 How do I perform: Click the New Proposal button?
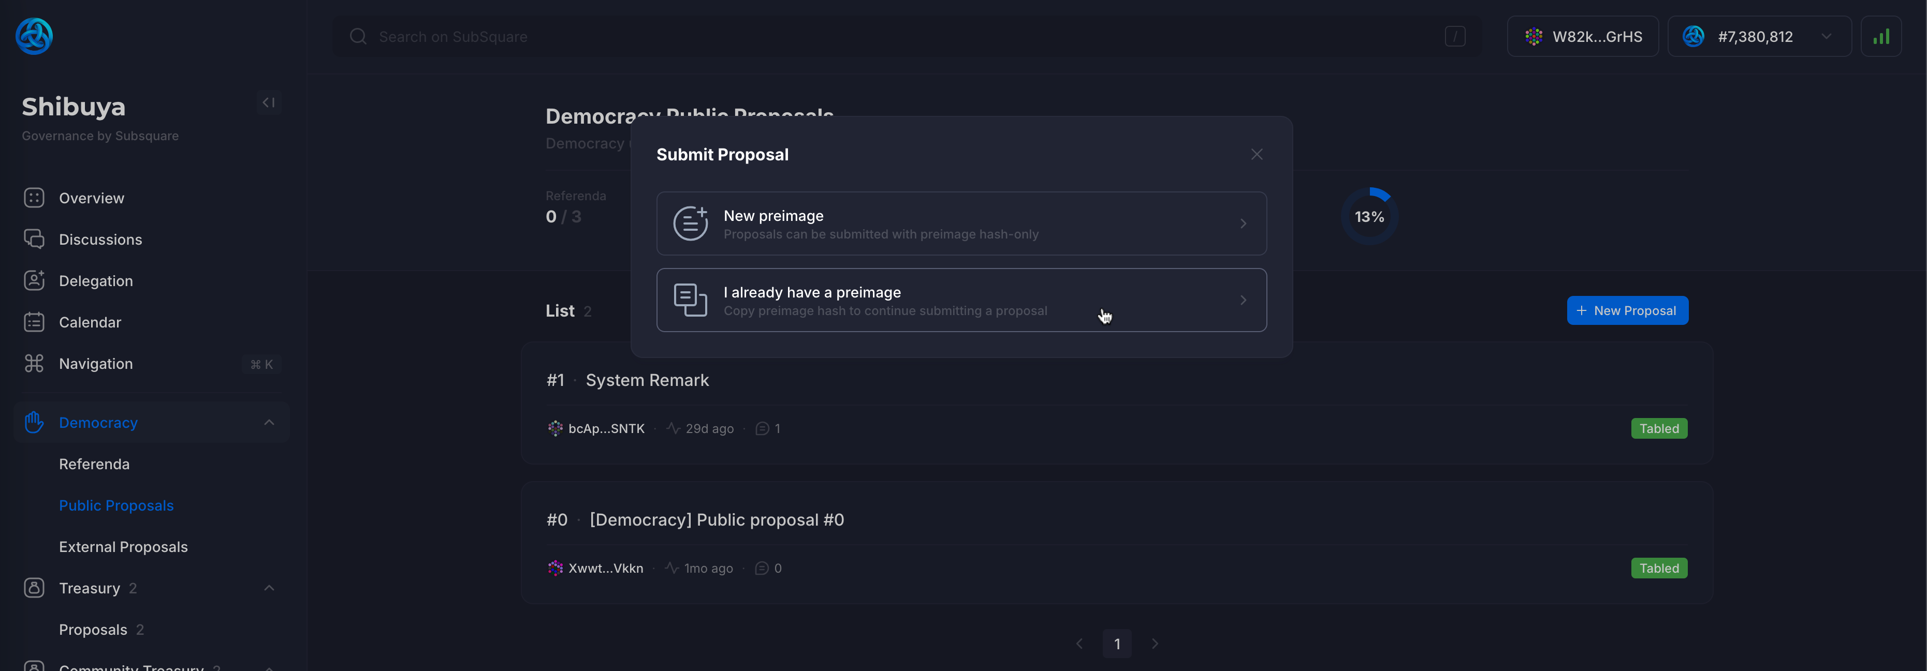coord(1627,310)
